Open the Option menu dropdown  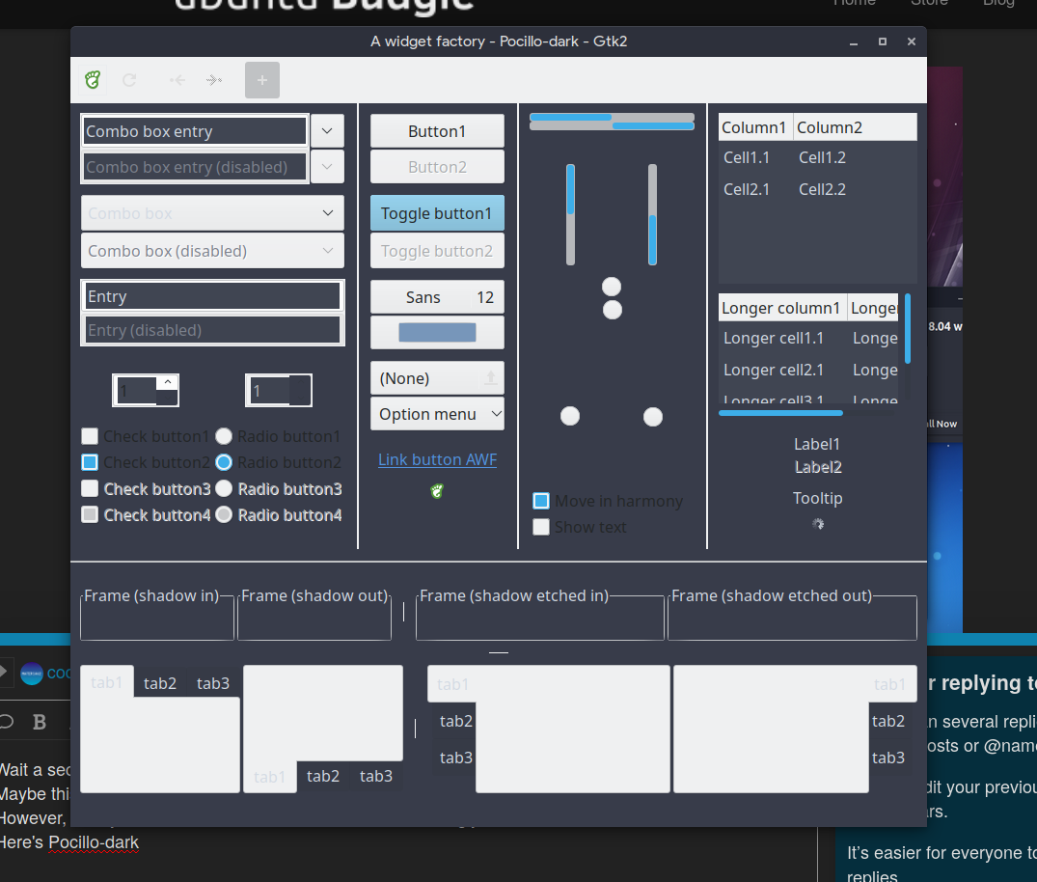(437, 414)
